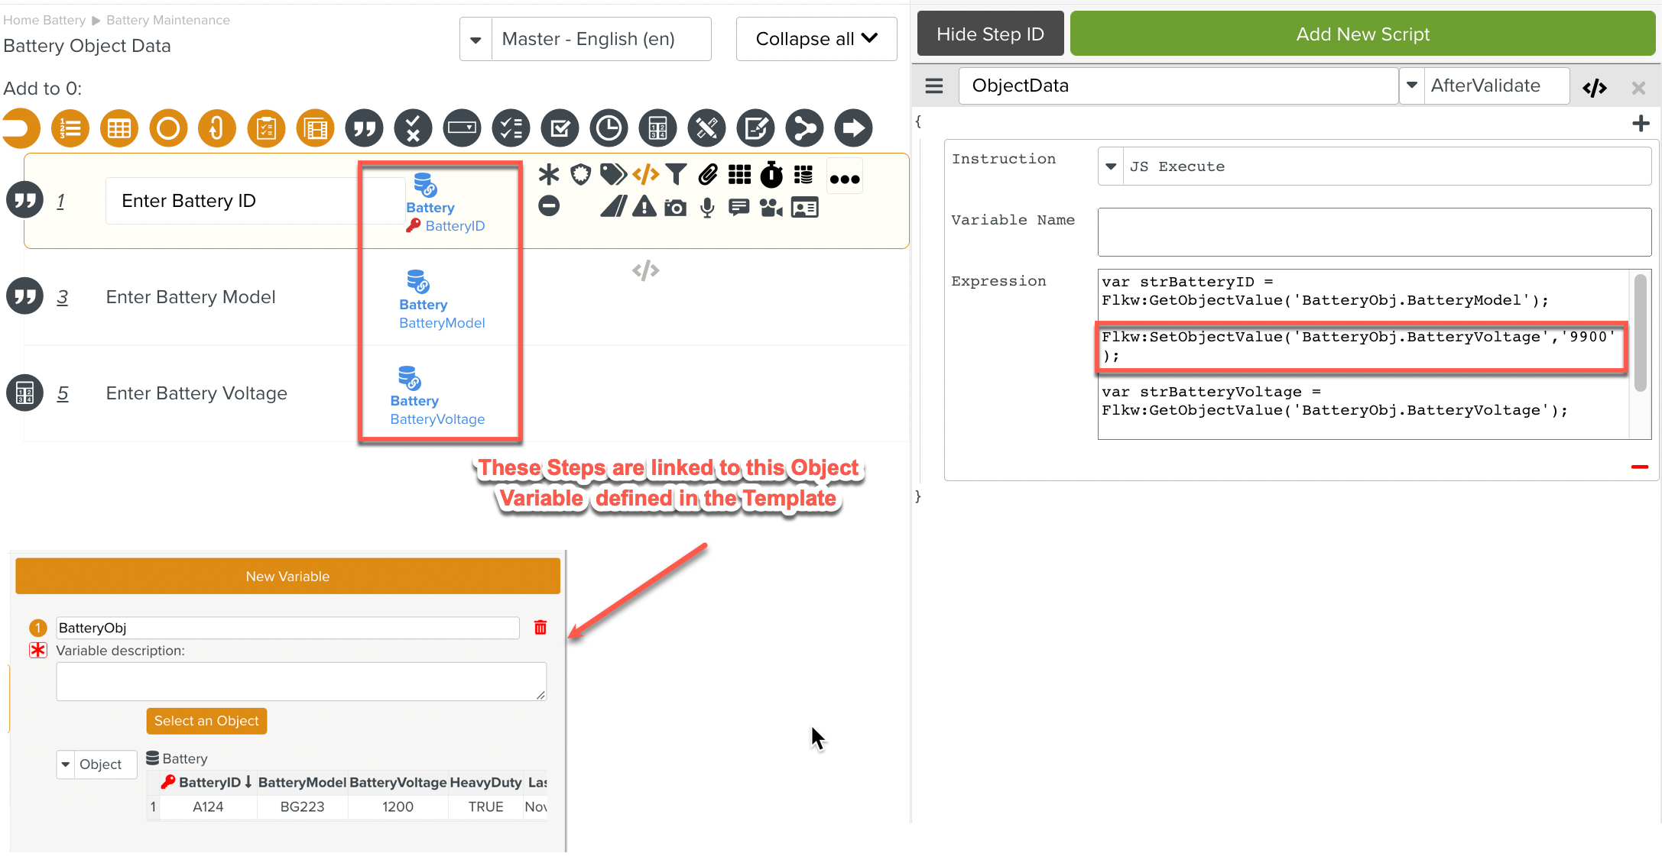The height and width of the screenshot is (866, 1662).
Task: Click the red trash icon beside BatteryObj
Action: 540,628
